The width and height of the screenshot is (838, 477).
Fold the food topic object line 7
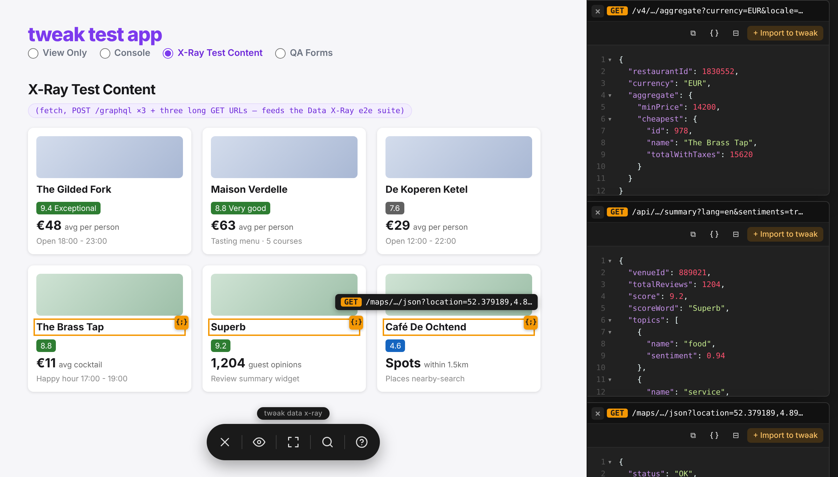click(610, 332)
